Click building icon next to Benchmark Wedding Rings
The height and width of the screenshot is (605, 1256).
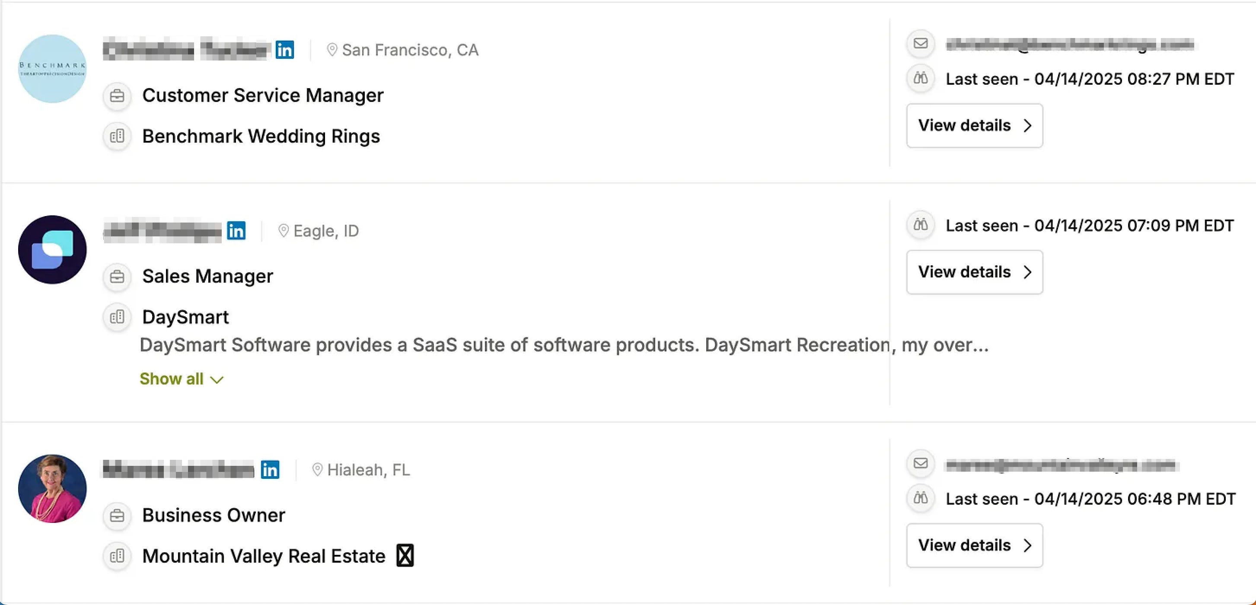pos(117,136)
